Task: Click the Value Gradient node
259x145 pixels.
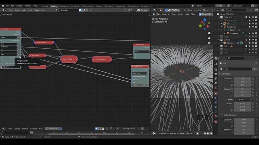Action: (x=102, y=59)
